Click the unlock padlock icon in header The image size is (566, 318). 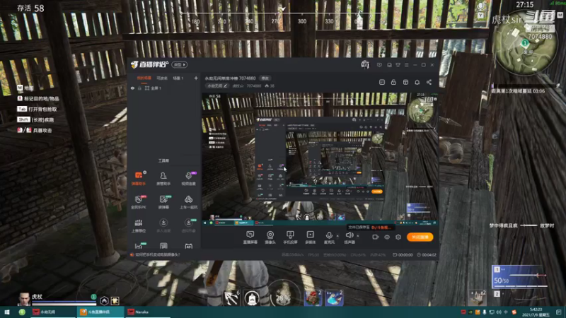[x=393, y=82]
